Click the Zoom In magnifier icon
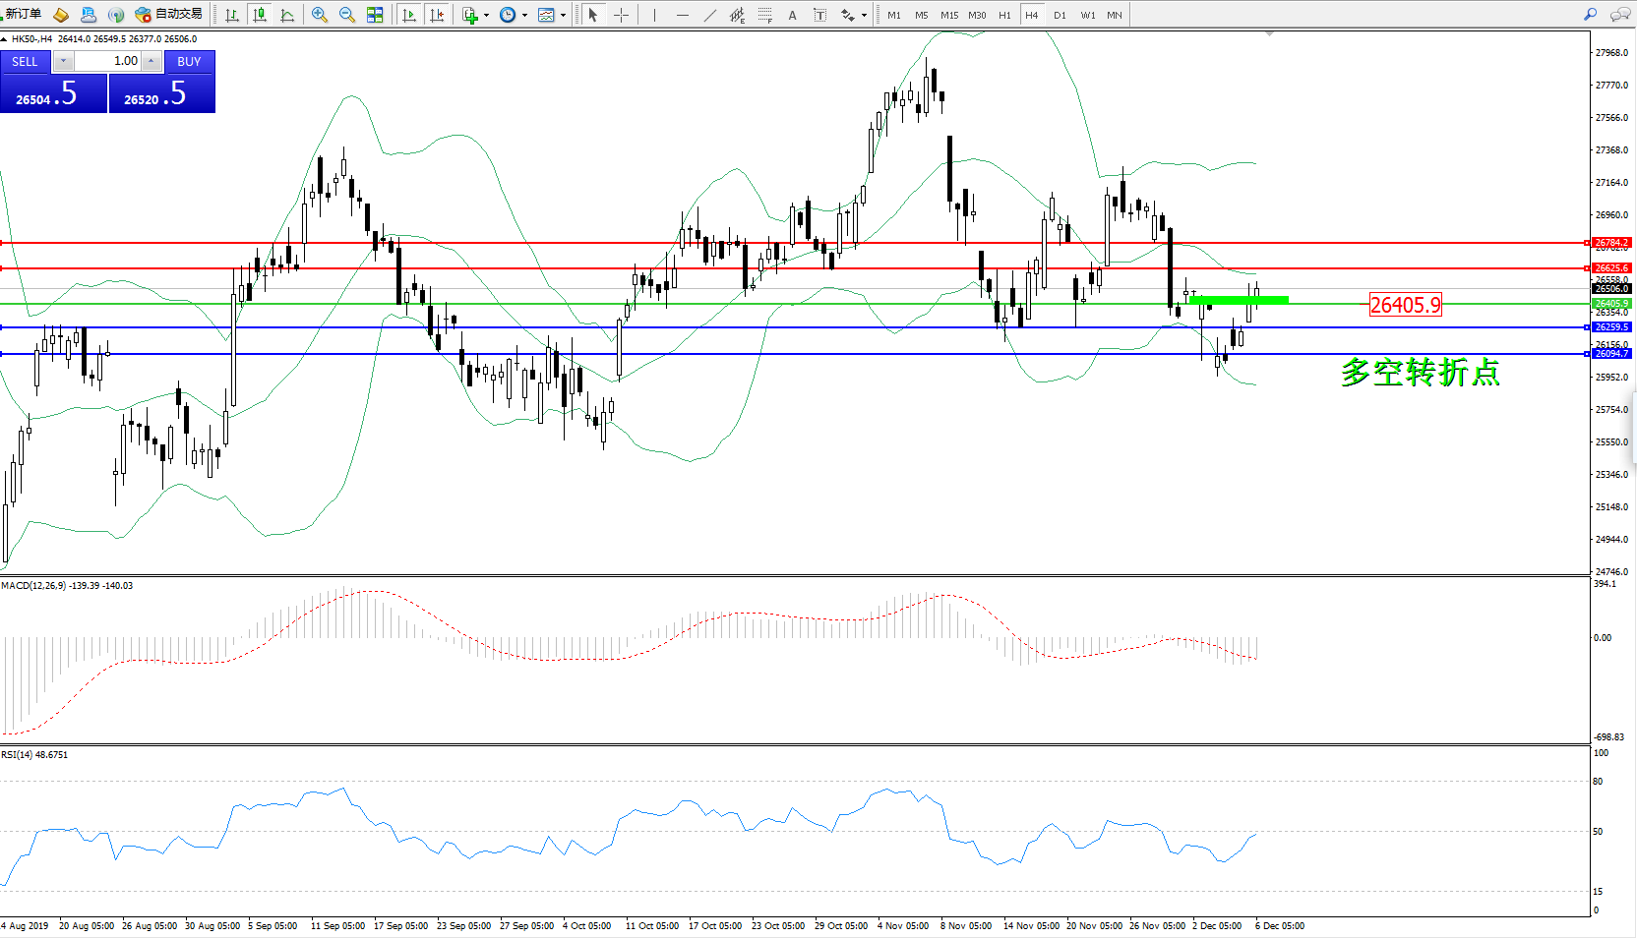Image resolution: width=1637 pixels, height=938 pixels. click(x=320, y=15)
